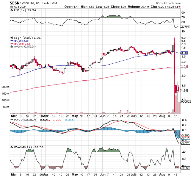Screen dimensions: 196x177
Task: Click the Open 1.44 value
Action: click(x=72, y=7)
